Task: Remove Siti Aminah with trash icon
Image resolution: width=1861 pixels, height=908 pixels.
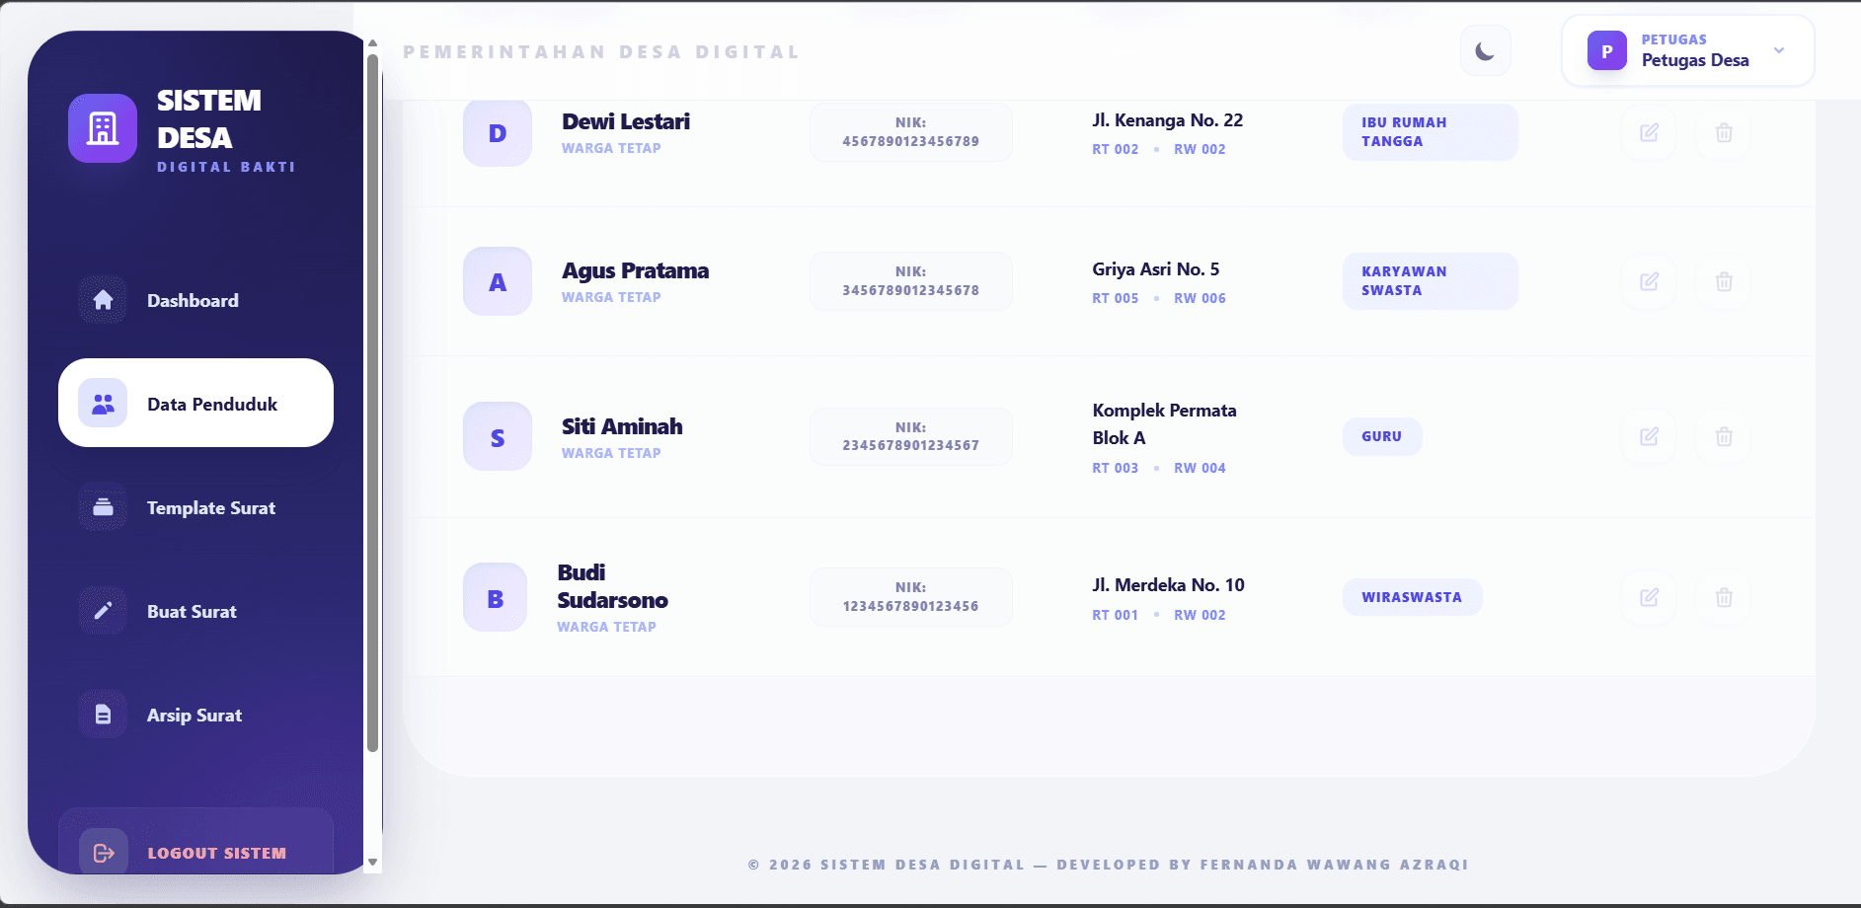Action: pyautogui.click(x=1724, y=436)
